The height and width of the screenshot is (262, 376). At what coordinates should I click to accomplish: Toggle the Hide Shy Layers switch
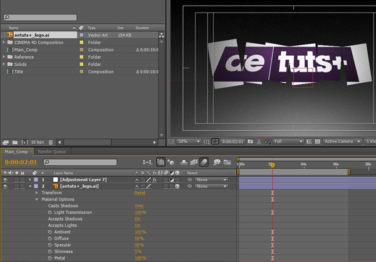[184, 162]
